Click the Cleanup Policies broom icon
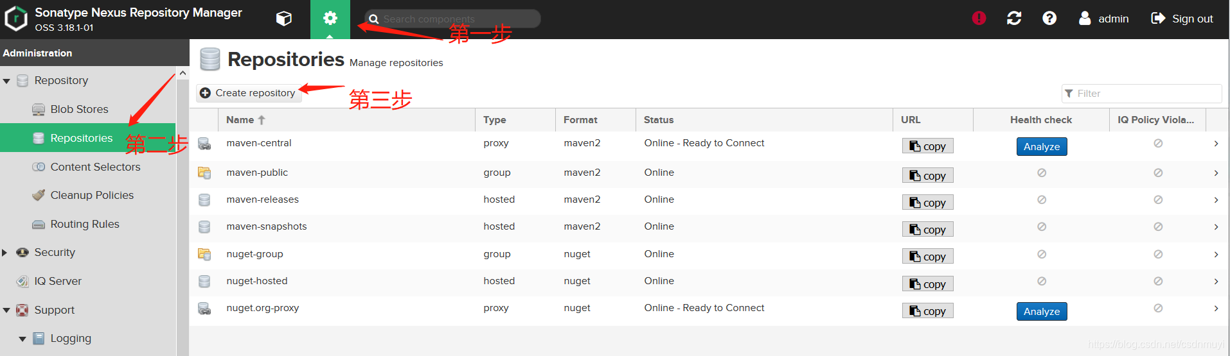This screenshot has height=356, width=1230. click(x=39, y=195)
